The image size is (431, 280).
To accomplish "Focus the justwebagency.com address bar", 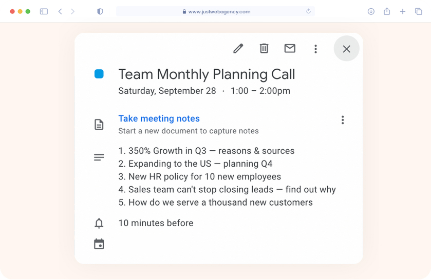I will click(x=219, y=11).
